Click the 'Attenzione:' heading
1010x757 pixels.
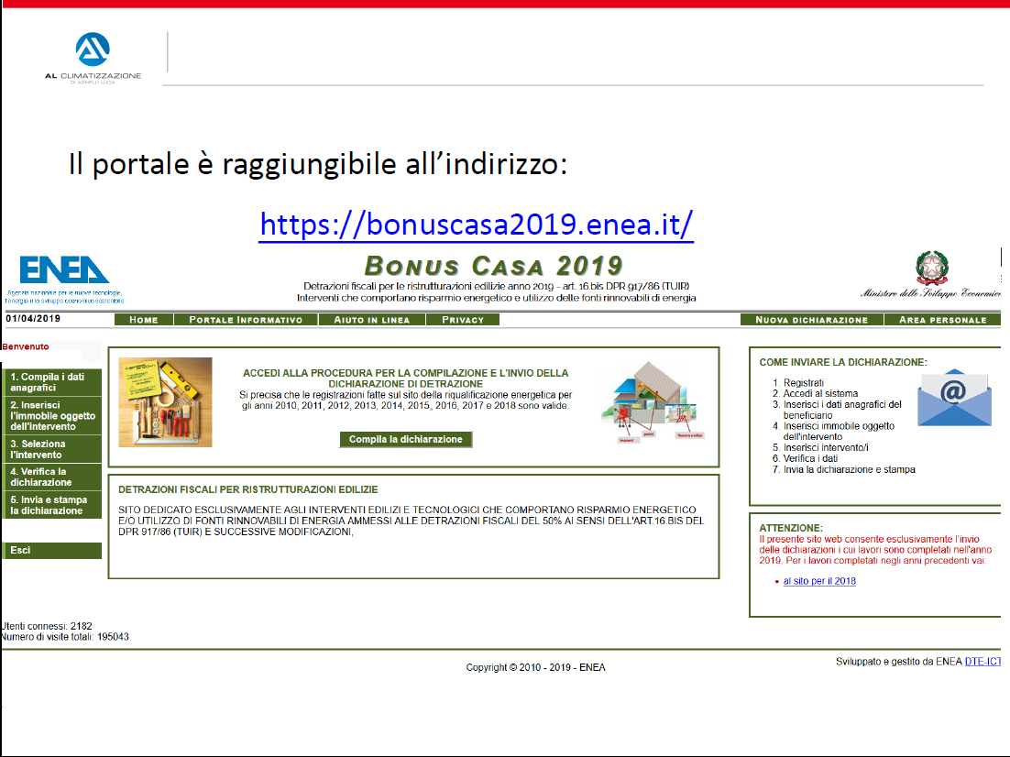click(791, 528)
